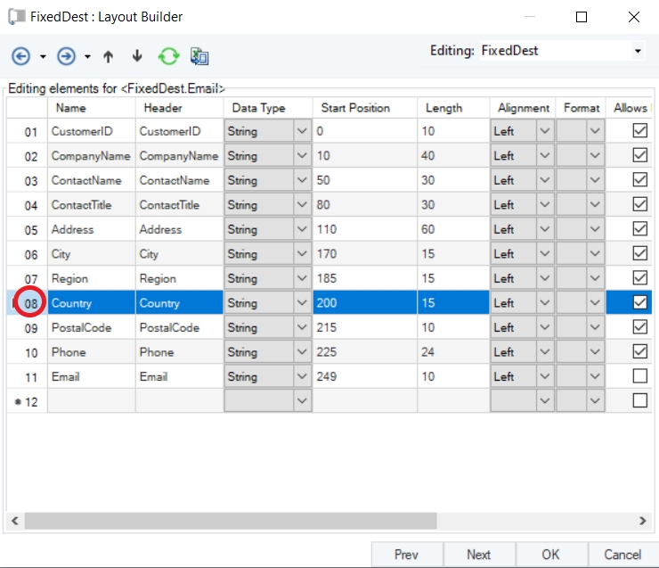Click the blue forward arrow icon
This screenshot has height=568, width=659.
click(x=66, y=56)
